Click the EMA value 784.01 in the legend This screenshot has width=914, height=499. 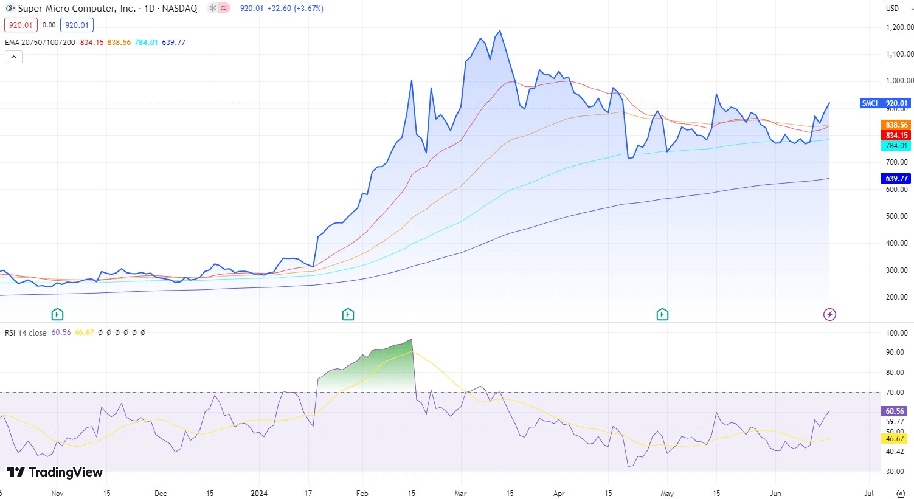pos(146,43)
